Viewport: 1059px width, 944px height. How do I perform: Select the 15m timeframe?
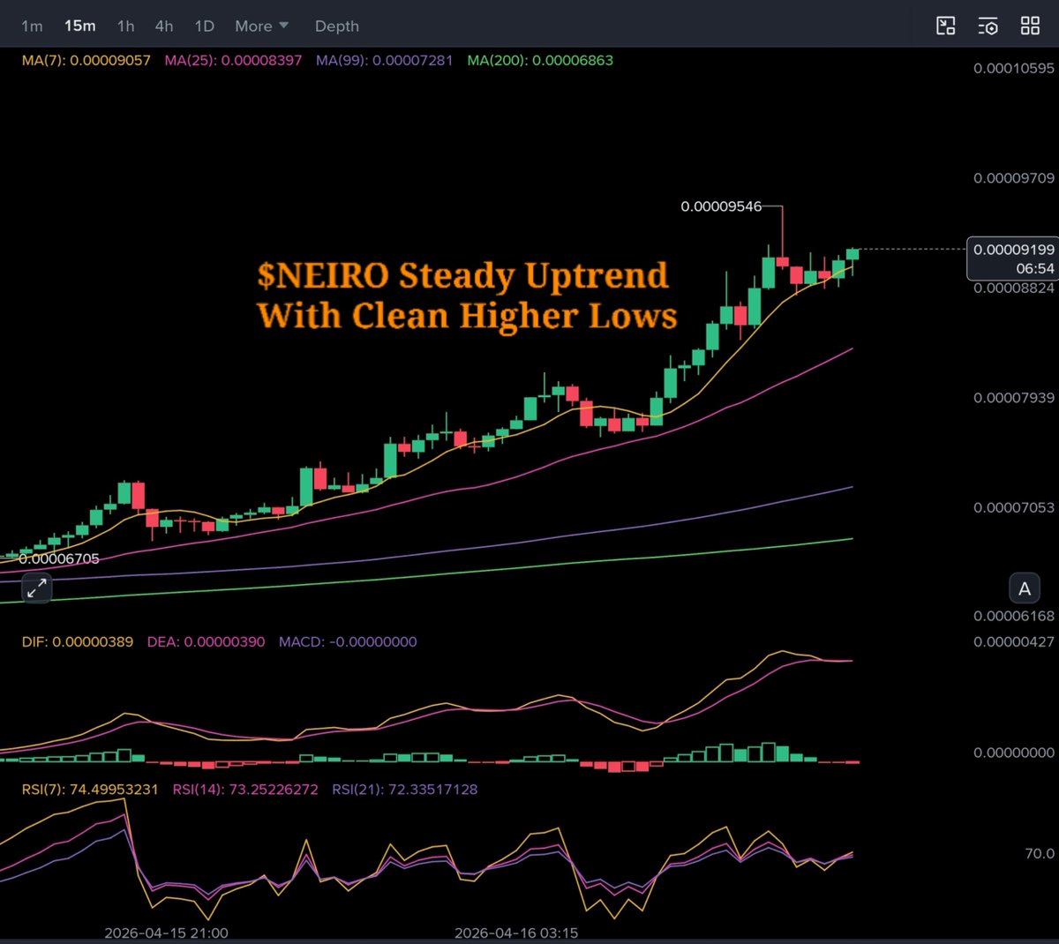(x=79, y=26)
